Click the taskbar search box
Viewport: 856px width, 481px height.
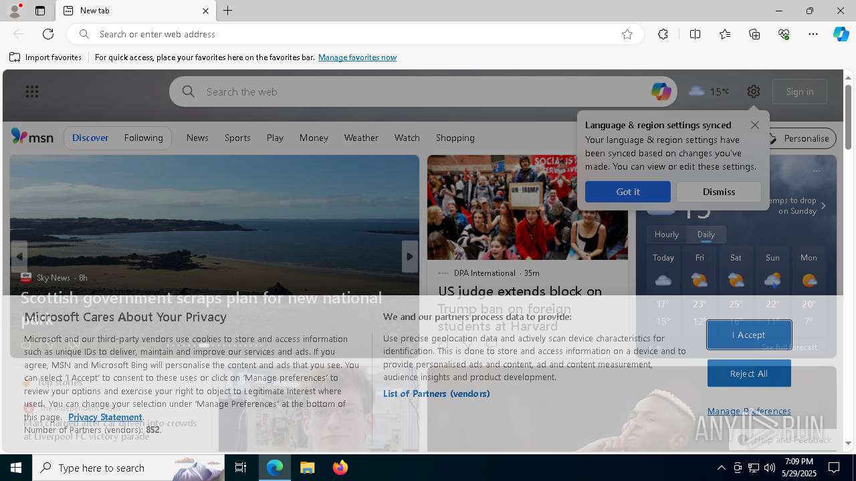[128, 468]
